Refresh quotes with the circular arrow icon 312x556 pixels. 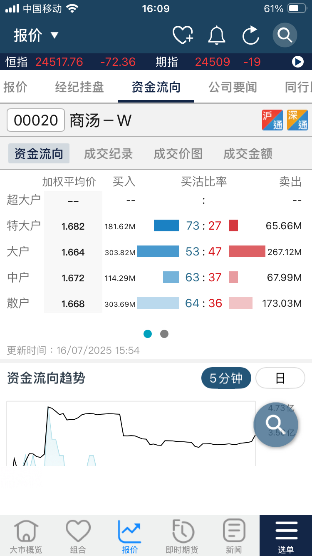[251, 35]
